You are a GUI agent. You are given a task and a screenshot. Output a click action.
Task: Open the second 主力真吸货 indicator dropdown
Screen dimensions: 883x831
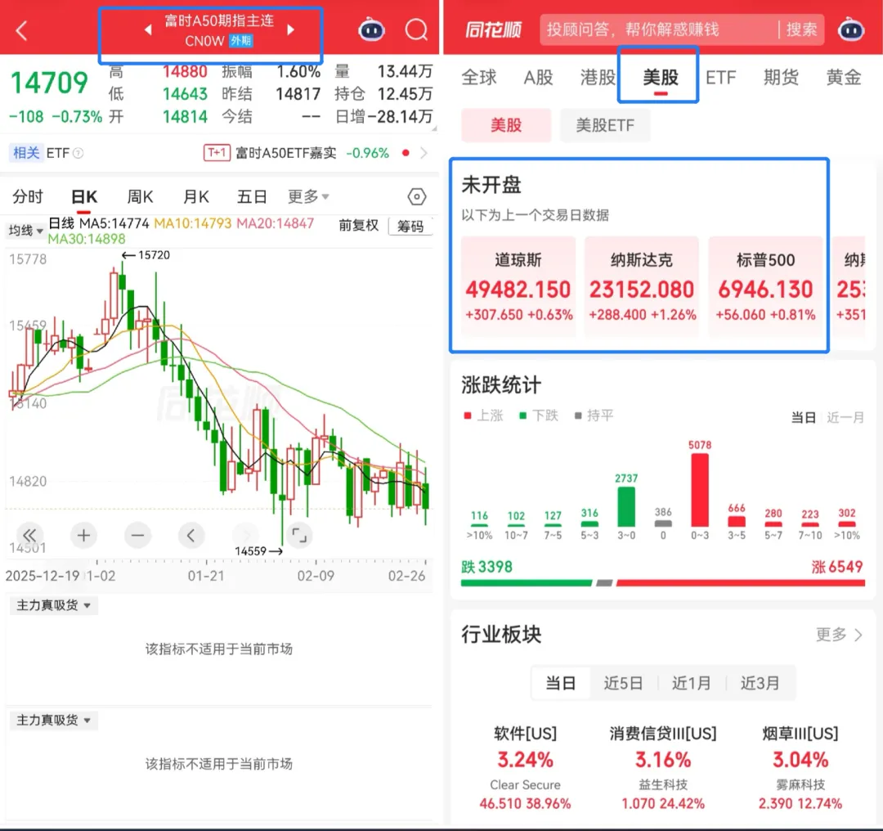point(53,720)
